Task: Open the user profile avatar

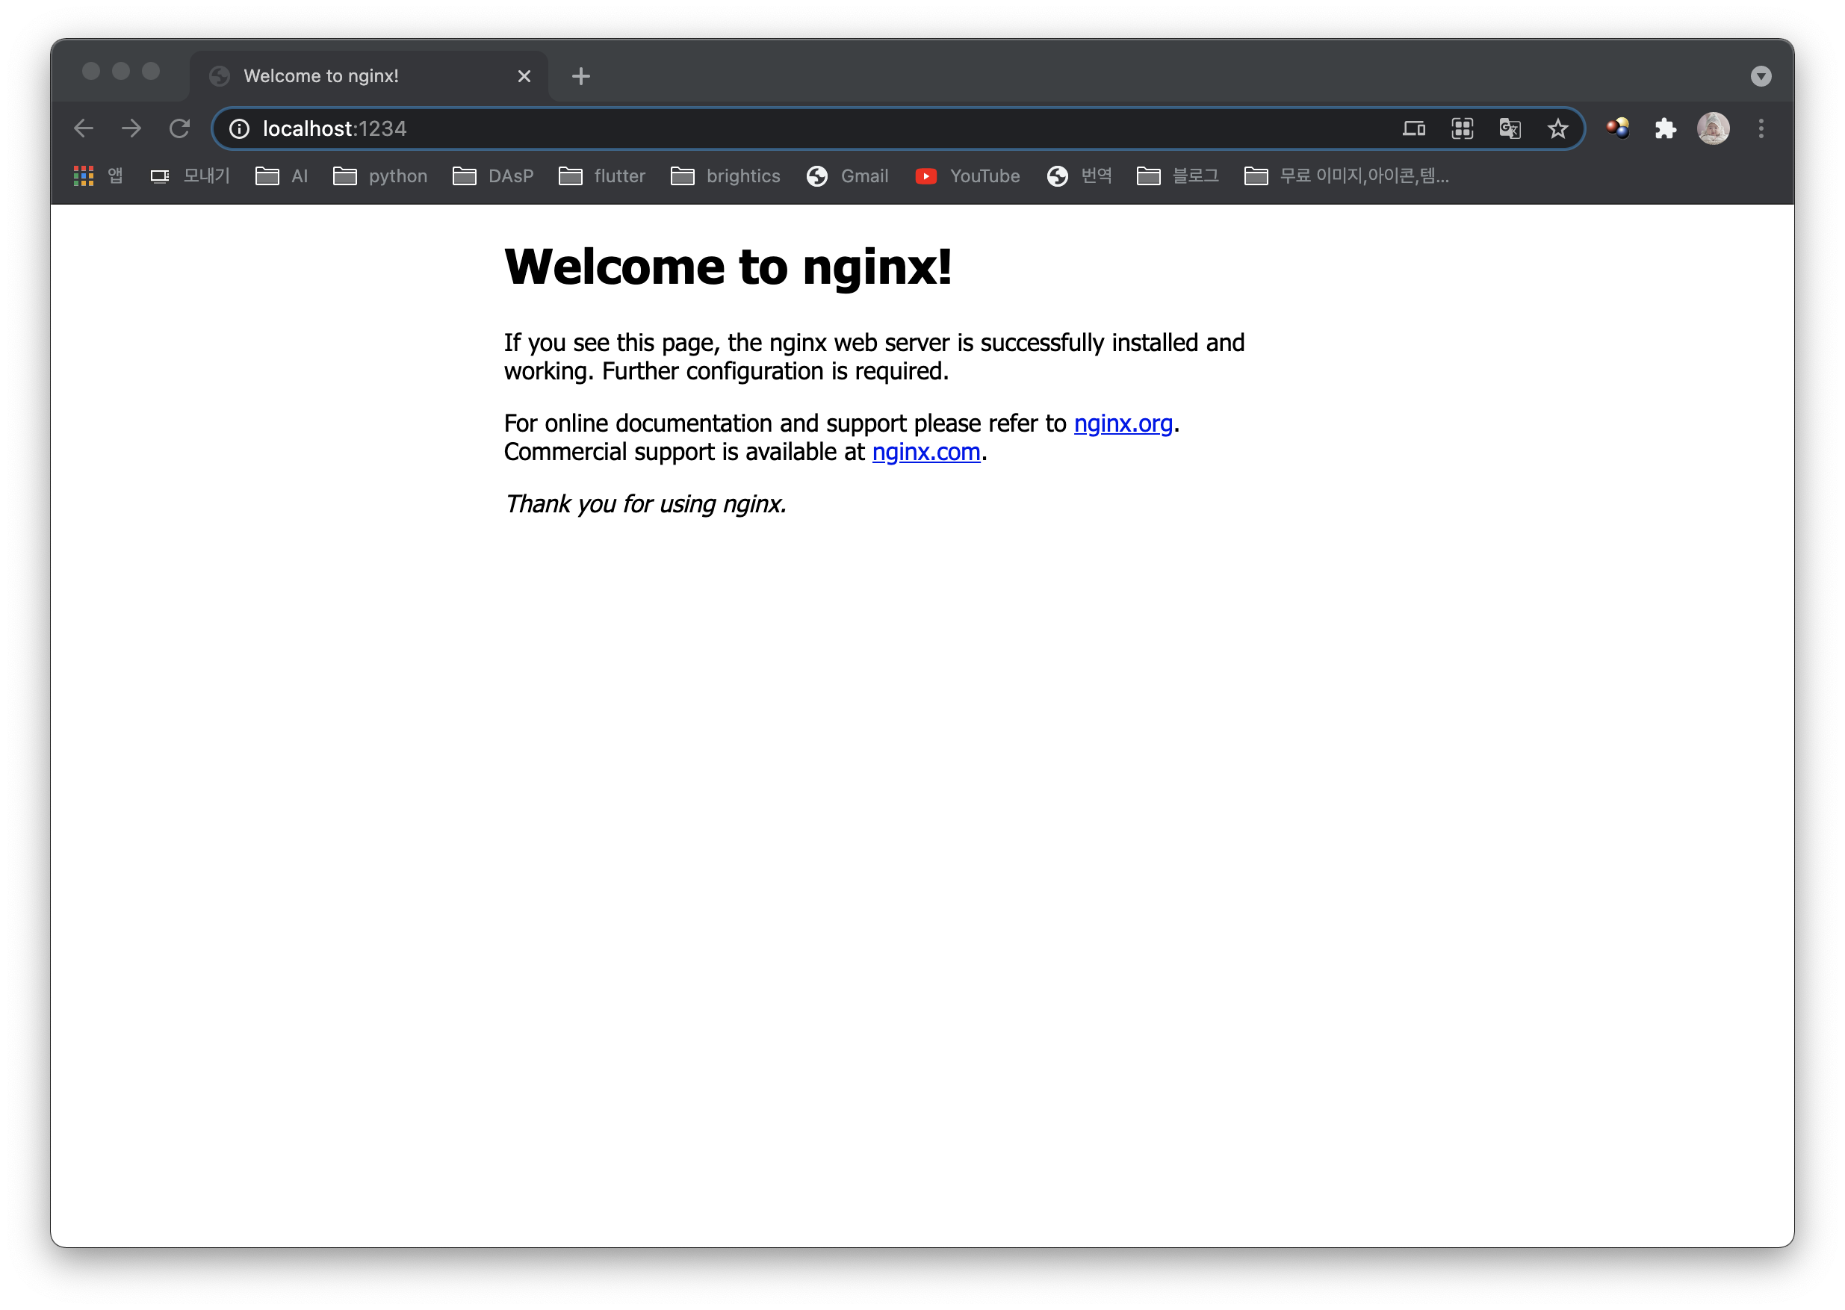Action: pyautogui.click(x=1713, y=128)
